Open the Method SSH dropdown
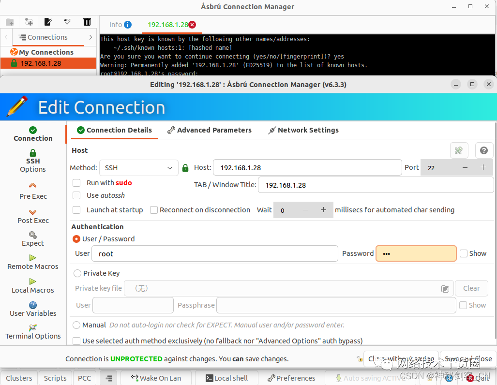Screen dimensions: 497x385 click(x=139, y=168)
